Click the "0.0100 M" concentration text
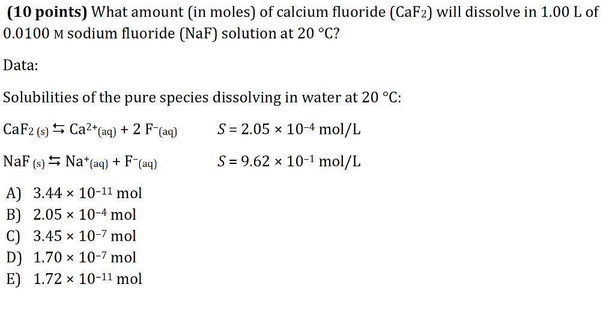This screenshot has width=615, height=314. point(34,34)
